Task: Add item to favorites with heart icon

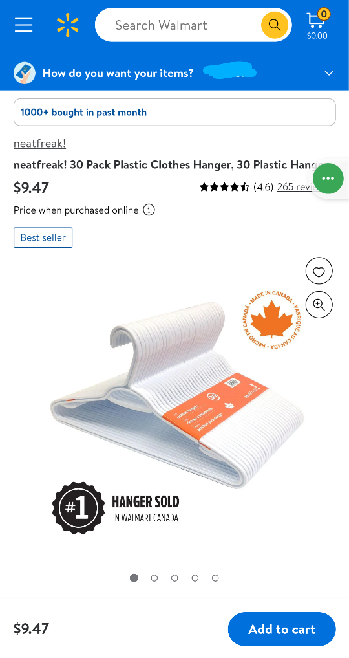Action: [319, 272]
